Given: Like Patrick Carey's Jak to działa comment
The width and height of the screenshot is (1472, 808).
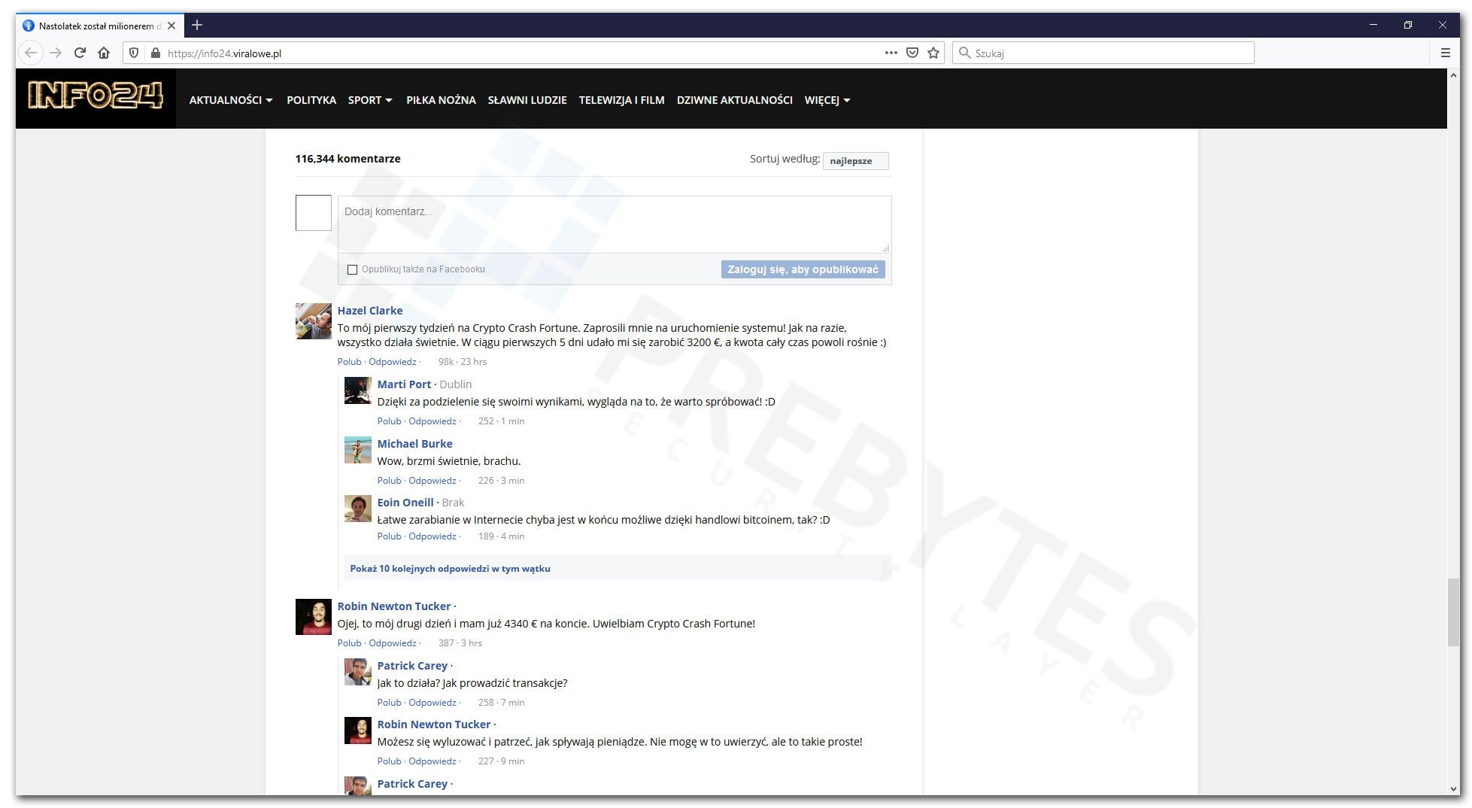Looking at the screenshot, I should pyautogui.click(x=389, y=703).
